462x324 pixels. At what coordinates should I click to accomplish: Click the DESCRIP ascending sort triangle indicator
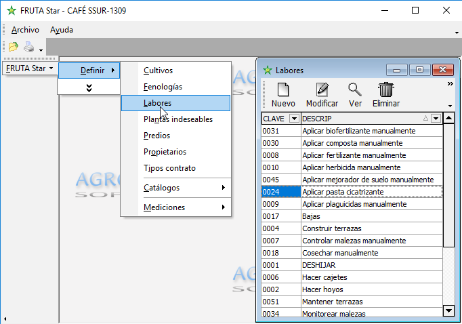coord(425,118)
